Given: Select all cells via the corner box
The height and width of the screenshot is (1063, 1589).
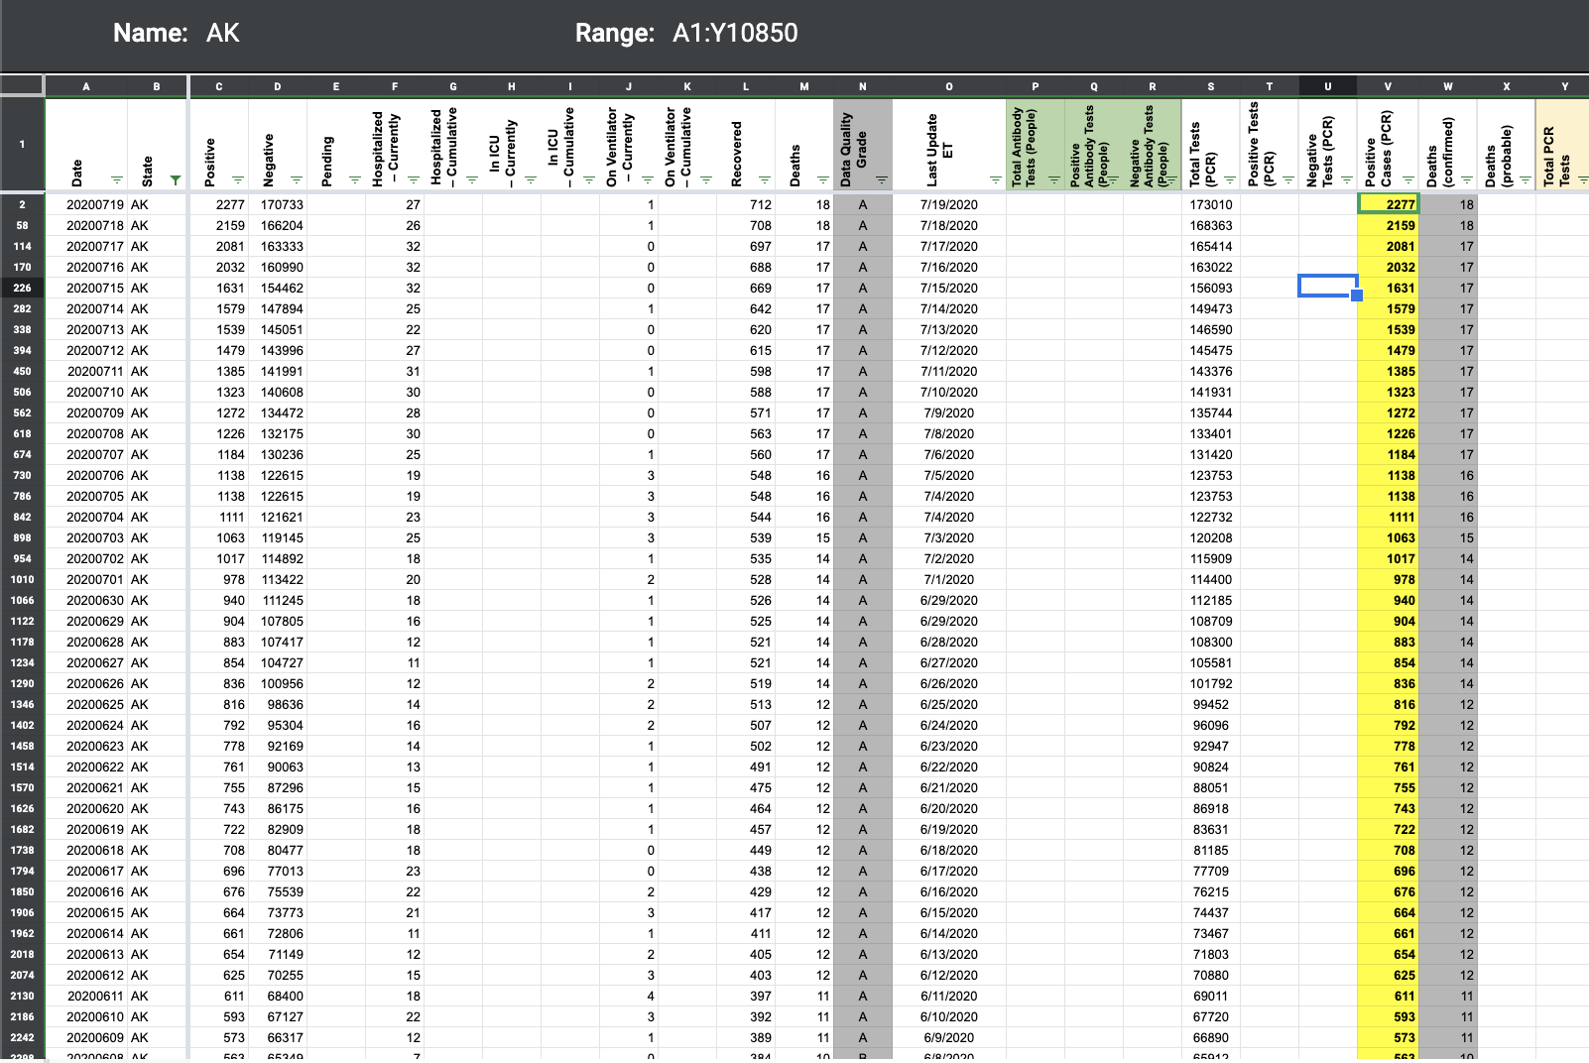Looking at the screenshot, I should click(22, 86).
